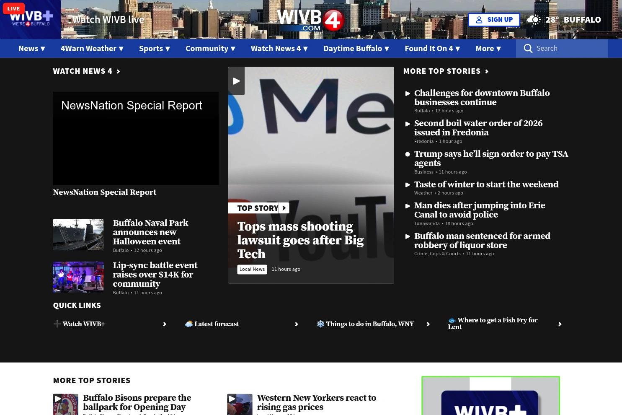Open Tops mass shooting lawsuit story

coord(300,240)
